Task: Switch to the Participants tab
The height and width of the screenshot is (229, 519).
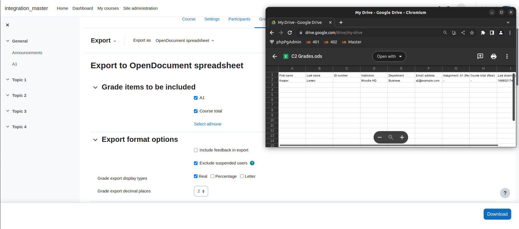Action: [239, 19]
